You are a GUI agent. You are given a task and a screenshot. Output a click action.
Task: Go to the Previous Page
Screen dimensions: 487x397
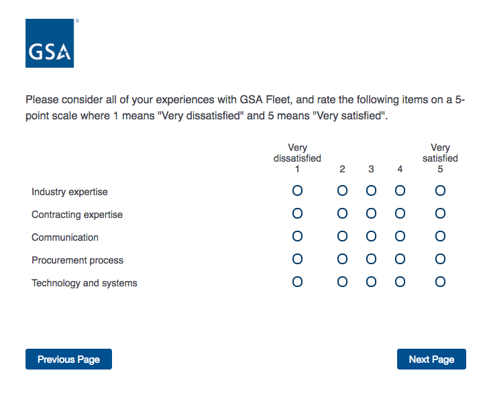68,359
